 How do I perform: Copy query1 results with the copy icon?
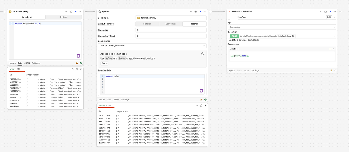click(201, 105)
